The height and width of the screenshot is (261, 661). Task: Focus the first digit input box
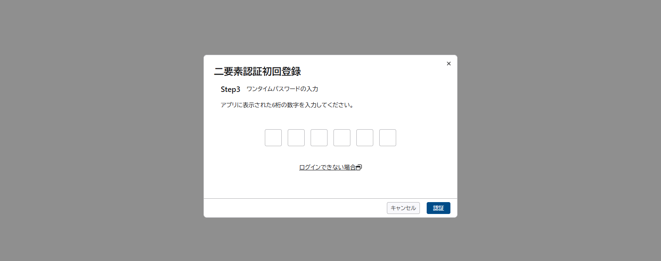(x=273, y=138)
